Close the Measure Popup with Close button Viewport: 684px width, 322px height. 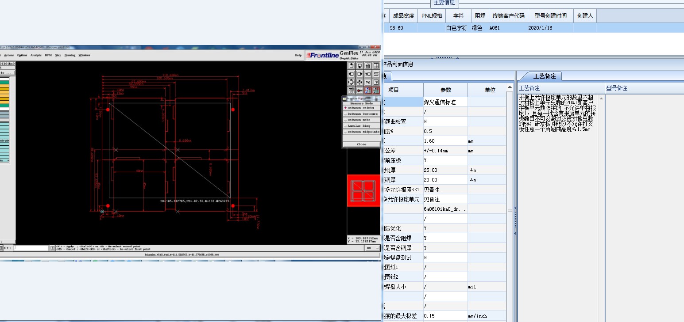(361, 144)
